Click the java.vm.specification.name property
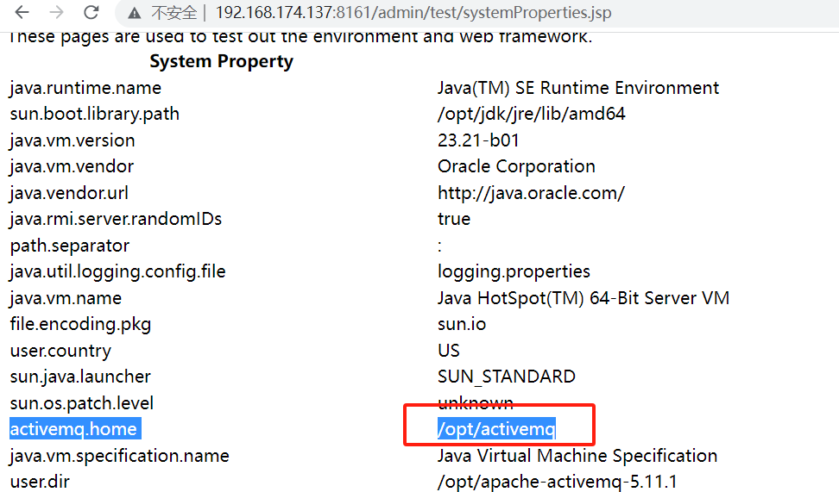 pos(119,456)
